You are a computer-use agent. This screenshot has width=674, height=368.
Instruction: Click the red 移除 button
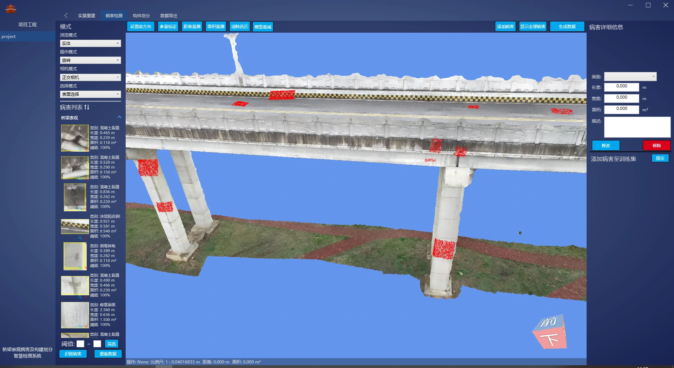coord(656,145)
